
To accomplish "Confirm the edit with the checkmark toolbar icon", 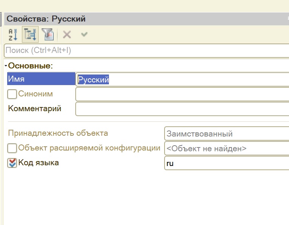I will [x=84, y=34].
